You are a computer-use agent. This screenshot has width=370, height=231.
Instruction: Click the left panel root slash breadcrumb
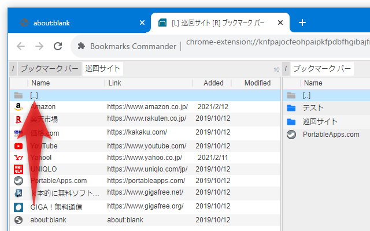point(13,69)
